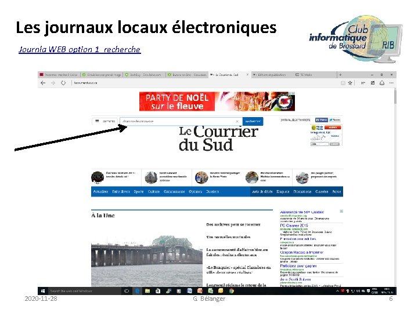Open a new tab with plus icon
Image resolution: width=418 pixels, height=313 pixels.
(x=340, y=75)
